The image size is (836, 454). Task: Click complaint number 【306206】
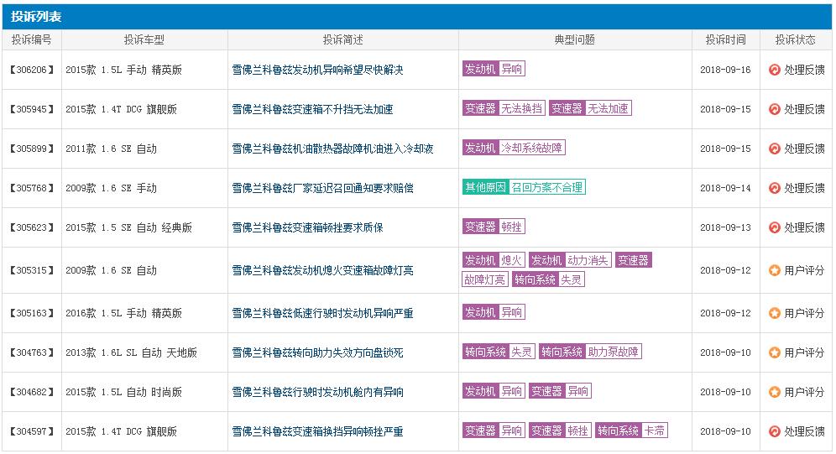point(32,70)
